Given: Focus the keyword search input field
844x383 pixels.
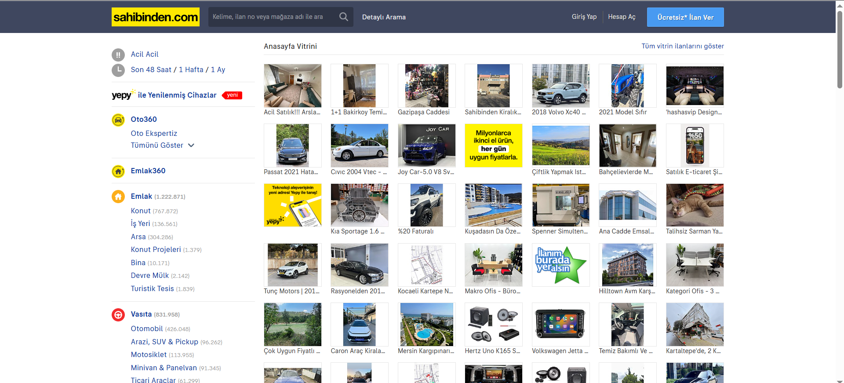Looking at the screenshot, I should 273,17.
